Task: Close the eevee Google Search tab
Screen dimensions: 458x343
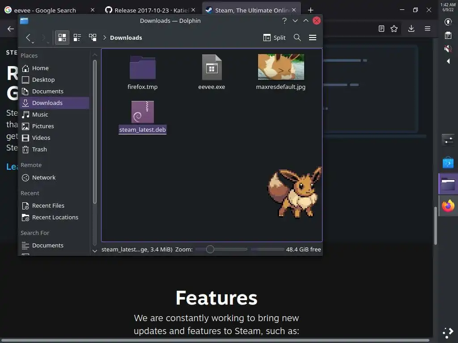Action: click(92, 10)
